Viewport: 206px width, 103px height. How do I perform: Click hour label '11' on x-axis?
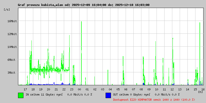click(164, 89)
